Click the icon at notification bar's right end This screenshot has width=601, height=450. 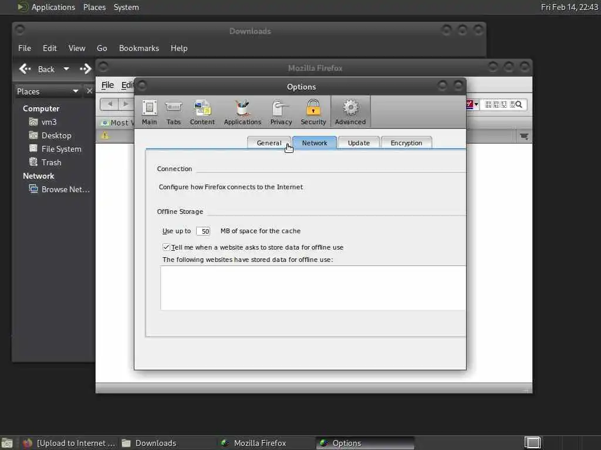pyautogui.click(x=524, y=136)
